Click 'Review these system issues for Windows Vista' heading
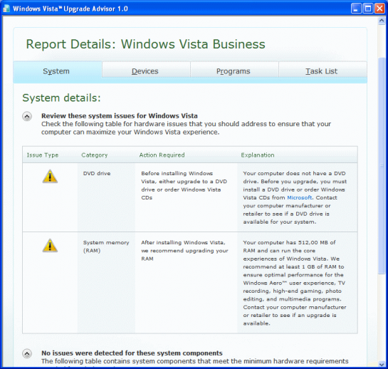 120,115
